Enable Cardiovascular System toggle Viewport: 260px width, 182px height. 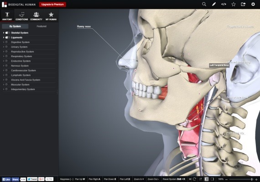7,70
